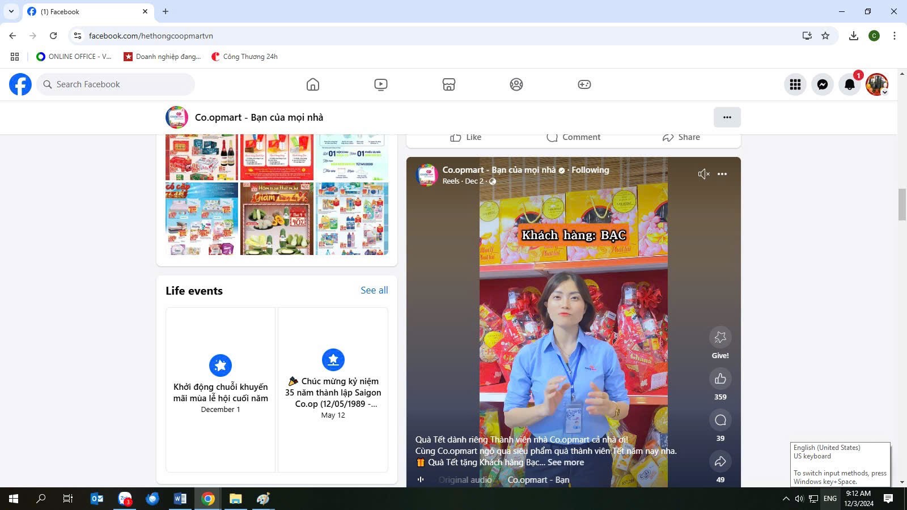Open the Facebook Video tab icon
This screenshot has width=907, height=510.
tap(381, 84)
